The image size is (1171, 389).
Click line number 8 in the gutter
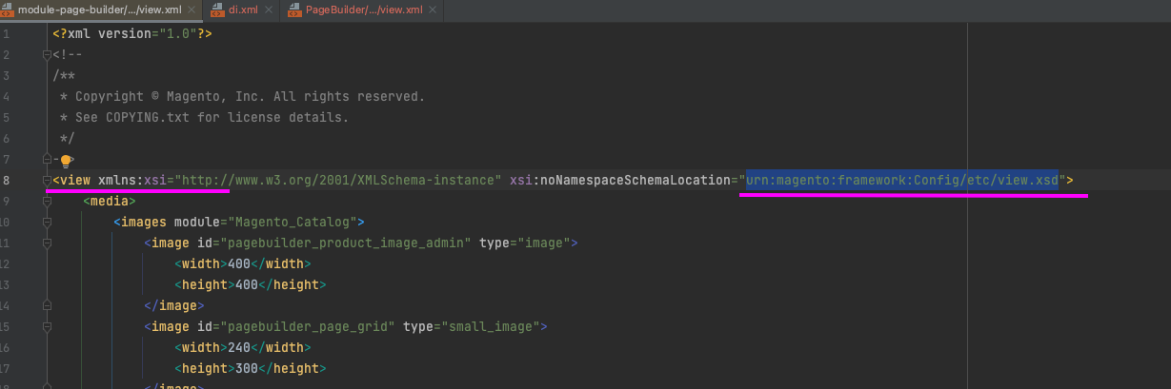tap(7, 180)
